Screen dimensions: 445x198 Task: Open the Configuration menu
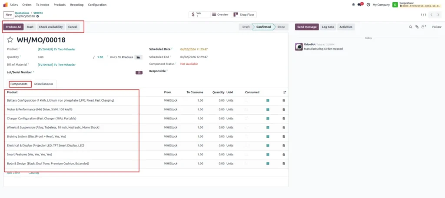[x=97, y=4]
